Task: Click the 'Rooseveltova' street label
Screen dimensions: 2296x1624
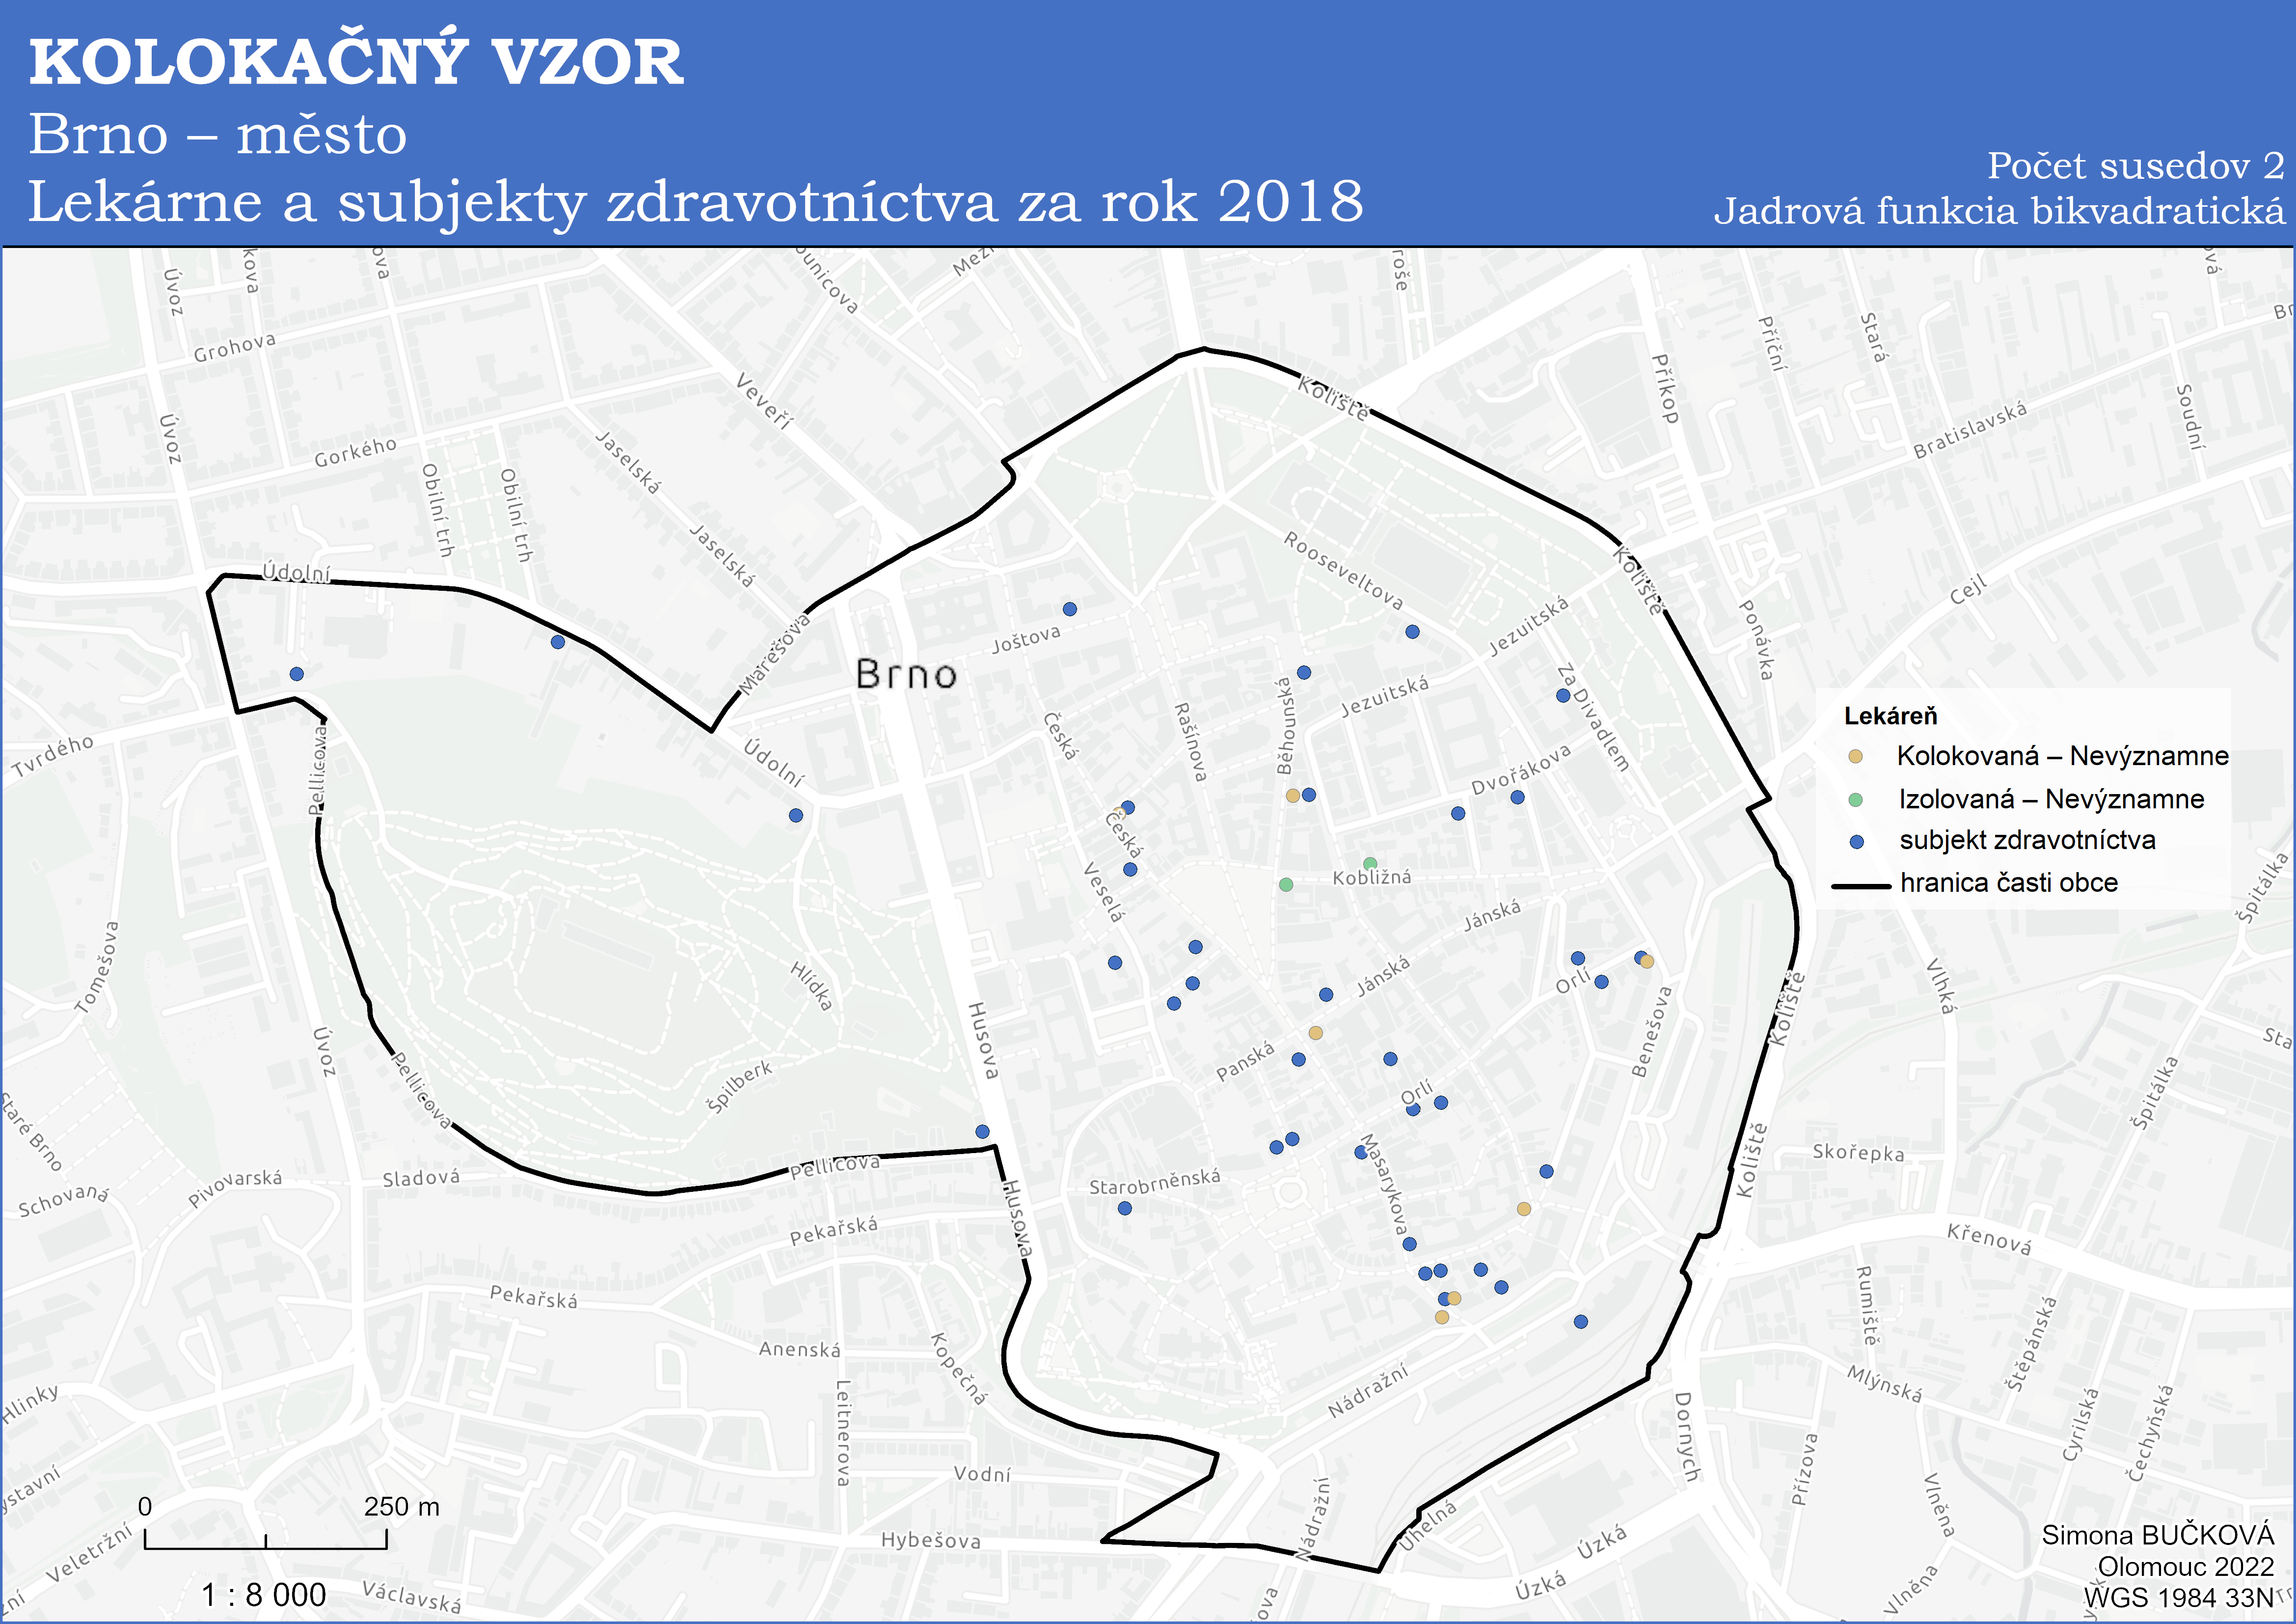Action: tap(1343, 571)
